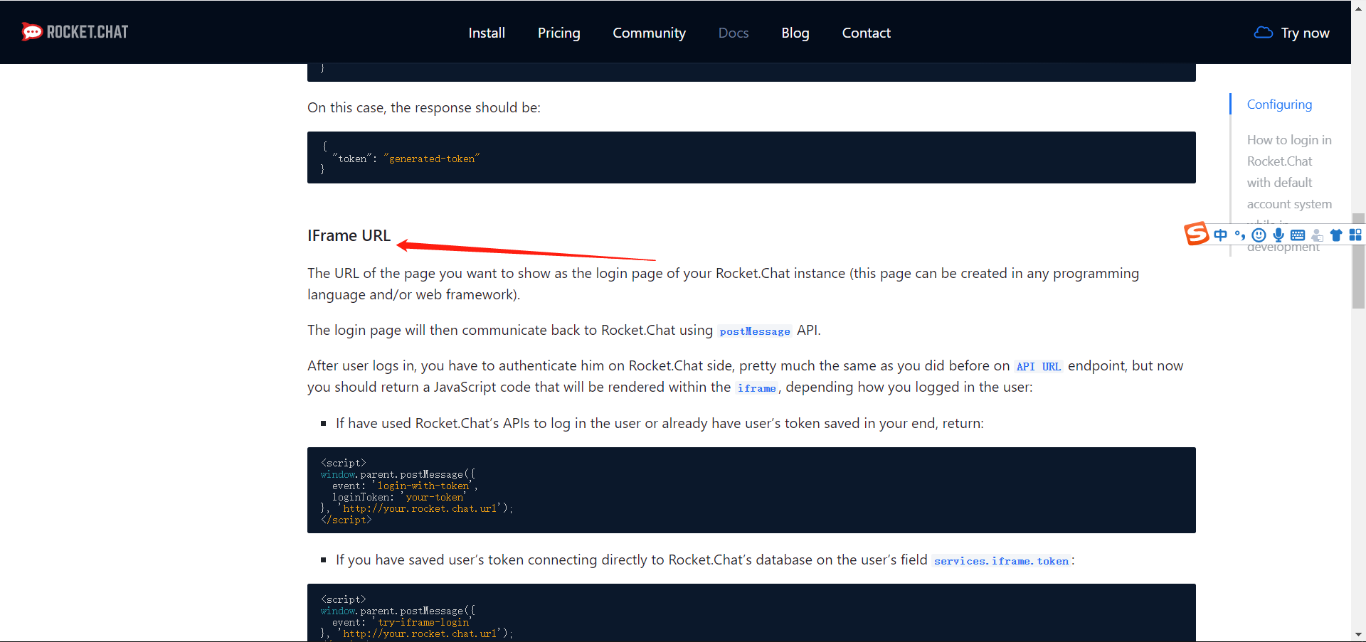Click the scrollbar down arrow
Viewport: 1366px width, 642px height.
coord(1358,634)
